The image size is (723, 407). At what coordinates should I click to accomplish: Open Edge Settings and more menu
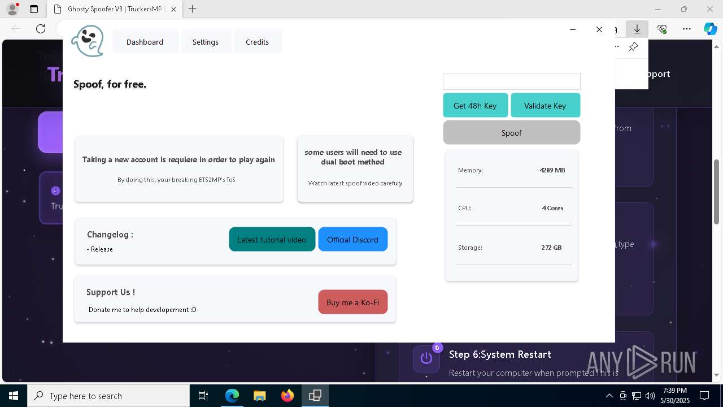pos(687,29)
